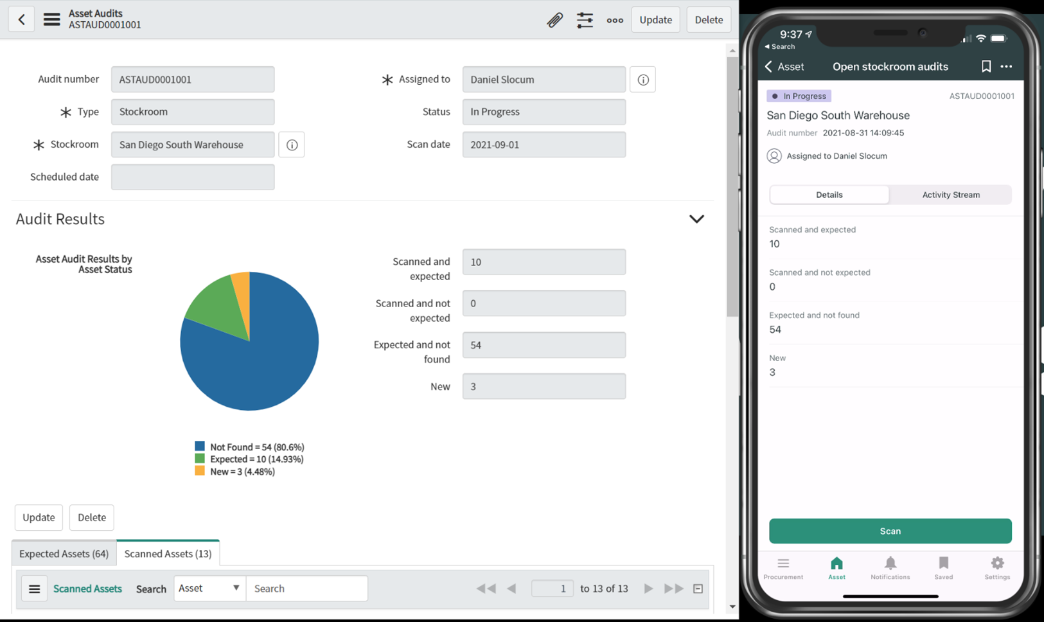The height and width of the screenshot is (622, 1044).
Task: Open the Asset search attribute dropdown
Action: coord(209,588)
